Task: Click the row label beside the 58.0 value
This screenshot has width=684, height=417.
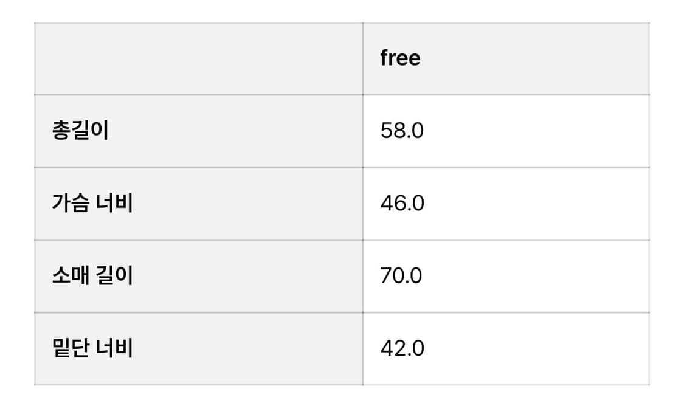Action: [80, 131]
